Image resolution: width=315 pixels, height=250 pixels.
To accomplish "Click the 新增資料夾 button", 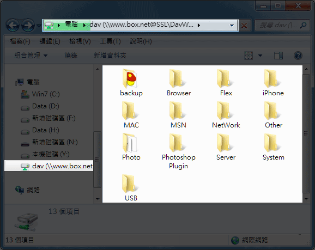I will (110, 56).
